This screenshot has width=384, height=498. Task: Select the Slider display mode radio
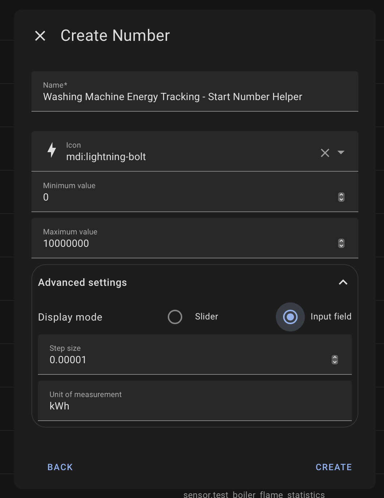pos(175,317)
